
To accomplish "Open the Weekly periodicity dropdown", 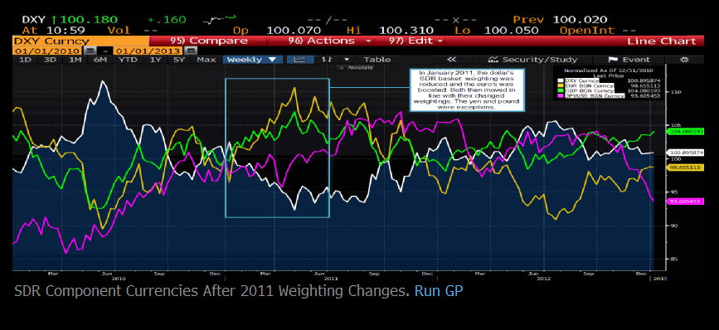I will click(x=252, y=60).
